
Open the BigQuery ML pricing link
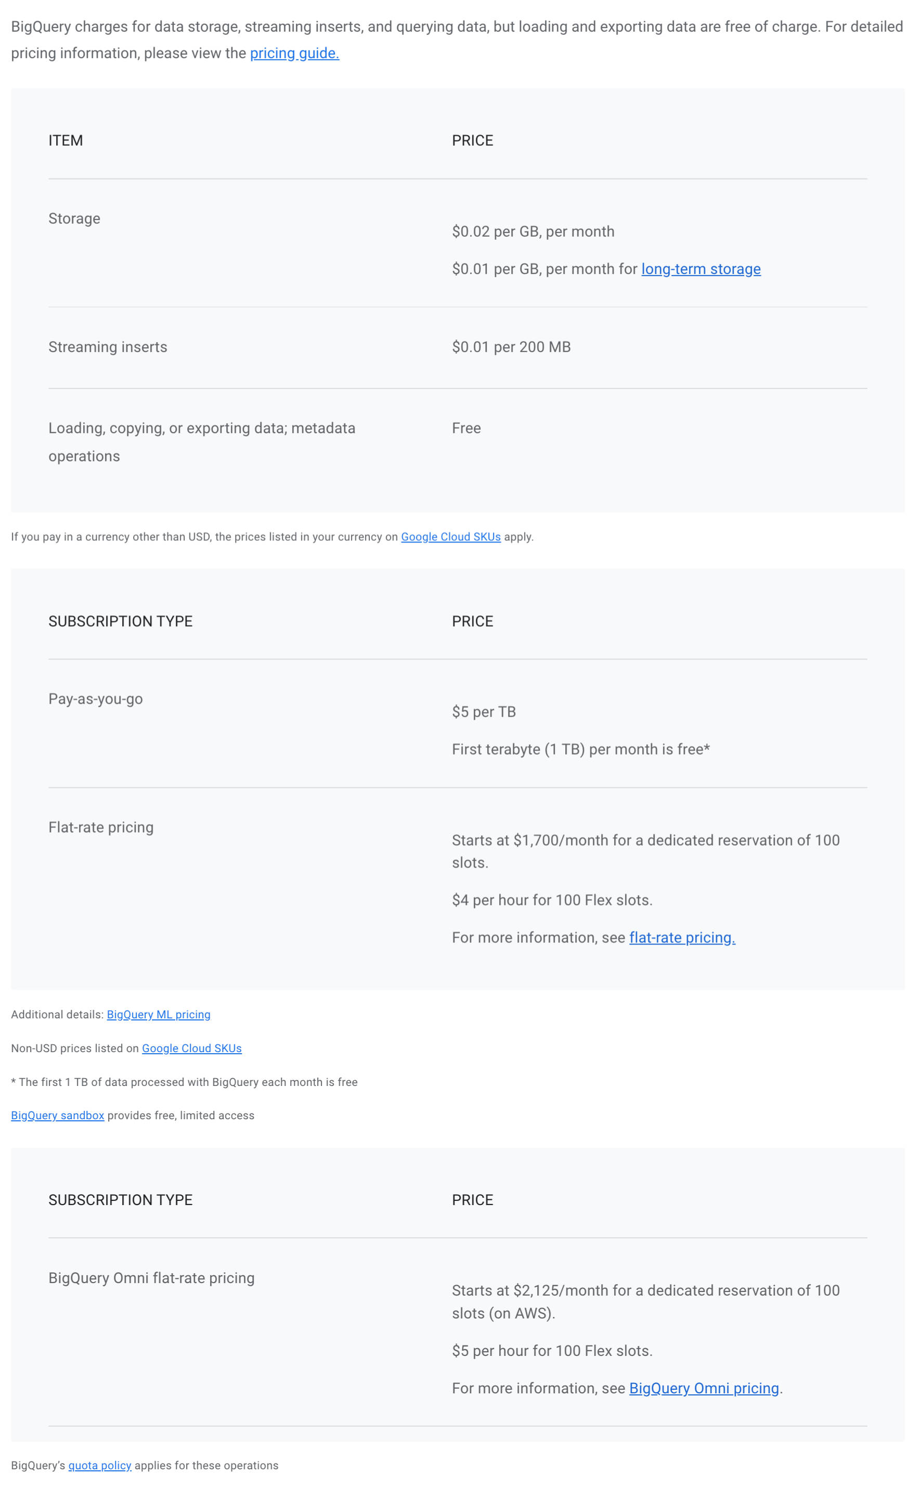[x=159, y=1014]
